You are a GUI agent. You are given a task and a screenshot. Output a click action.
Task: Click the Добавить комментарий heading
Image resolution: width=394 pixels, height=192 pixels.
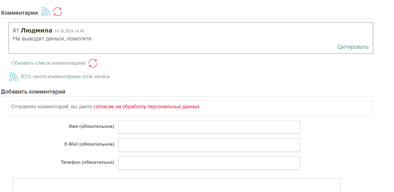pyautogui.click(x=33, y=92)
